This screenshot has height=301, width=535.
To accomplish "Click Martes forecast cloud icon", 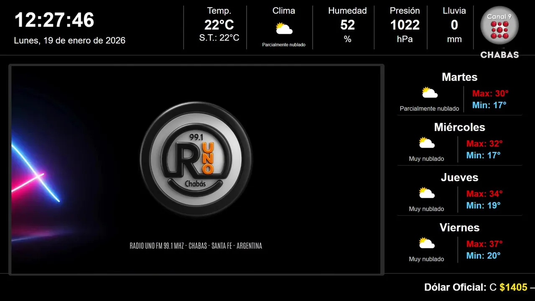I will [429, 93].
